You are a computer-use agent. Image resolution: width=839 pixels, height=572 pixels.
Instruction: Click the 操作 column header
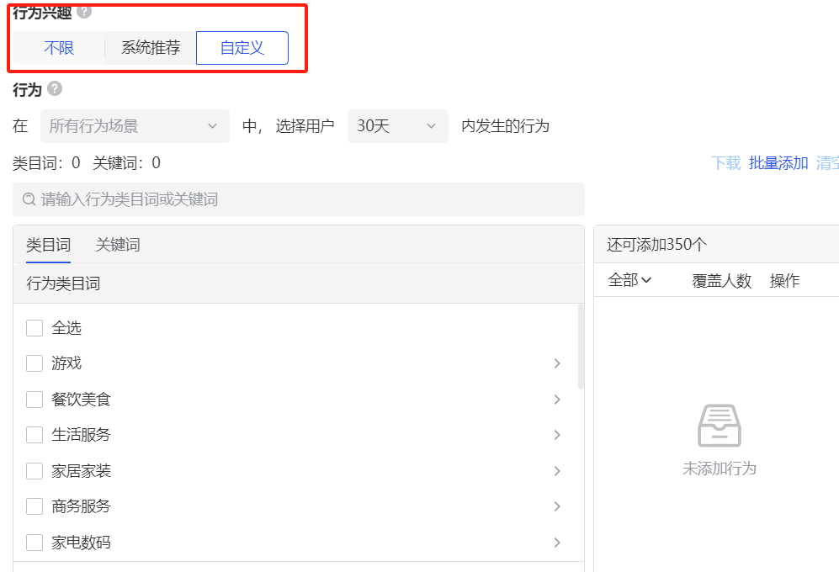click(x=784, y=280)
